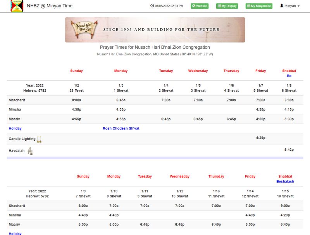310x235 pixels.
Task: Click the clock icon beside the date
Action: (152, 6)
